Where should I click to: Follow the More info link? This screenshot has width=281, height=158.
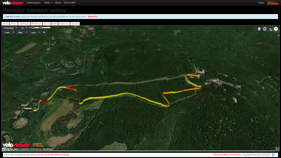(x=93, y=17)
